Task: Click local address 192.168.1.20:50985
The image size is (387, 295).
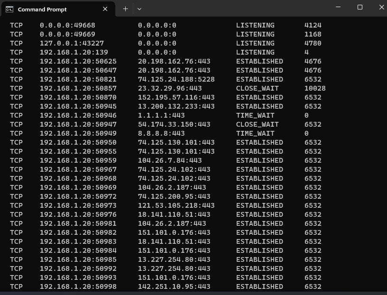Action: (78, 259)
